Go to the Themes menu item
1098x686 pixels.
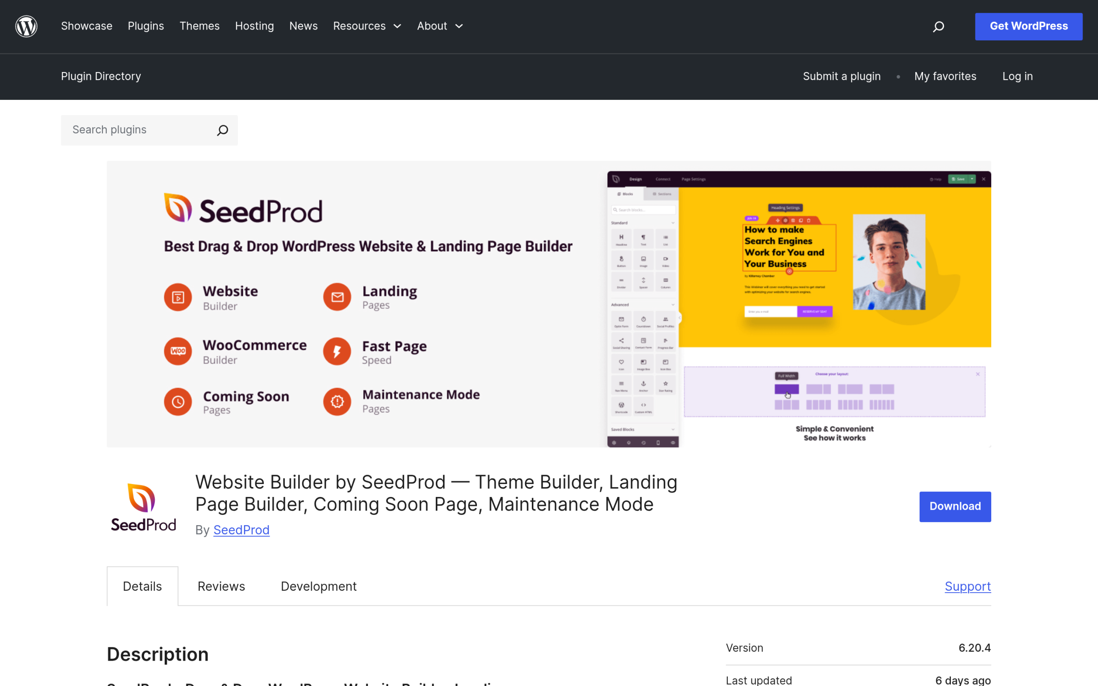pos(199,26)
